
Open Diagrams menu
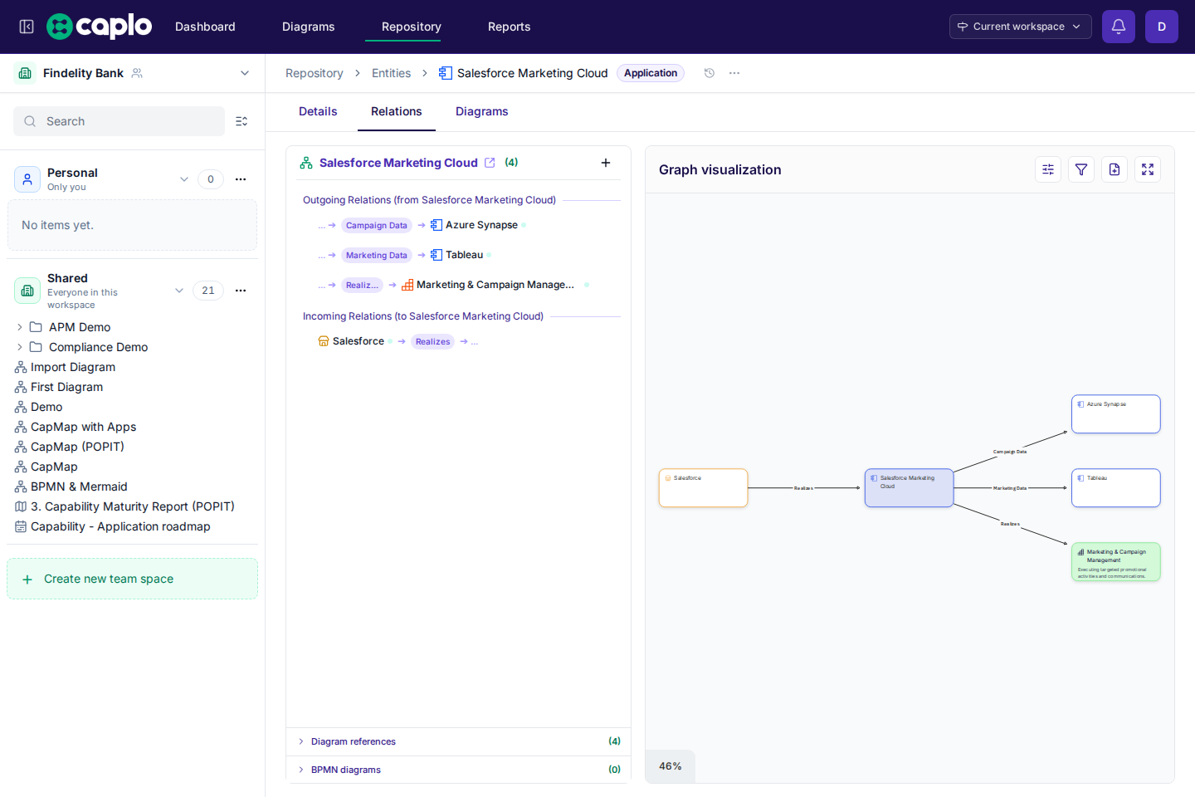(x=309, y=27)
